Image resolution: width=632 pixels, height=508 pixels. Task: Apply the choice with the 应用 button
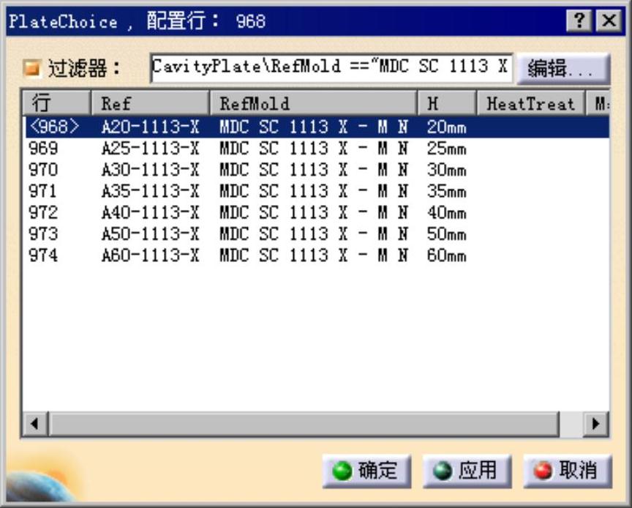[467, 471]
